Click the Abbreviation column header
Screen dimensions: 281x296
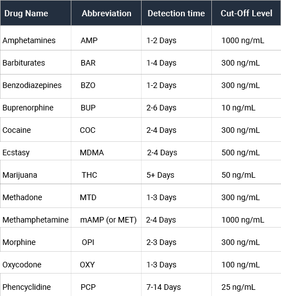pyautogui.click(x=106, y=13)
